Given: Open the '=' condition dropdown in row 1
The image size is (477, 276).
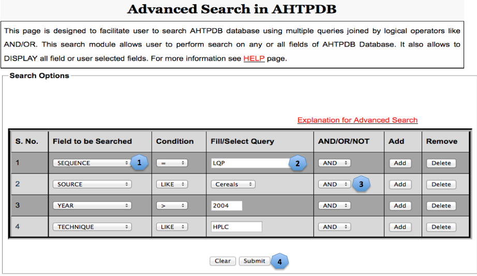Looking at the screenshot, I should [172, 163].
